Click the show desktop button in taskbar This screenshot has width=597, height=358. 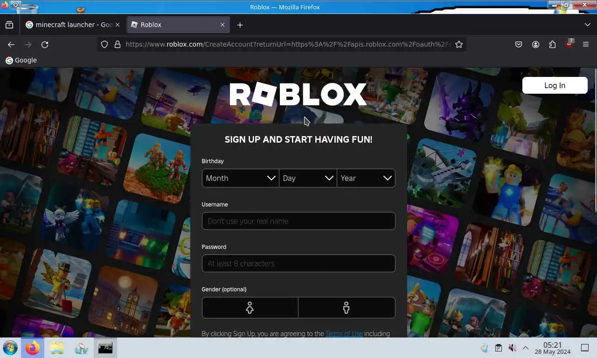[x=585, y=348]
